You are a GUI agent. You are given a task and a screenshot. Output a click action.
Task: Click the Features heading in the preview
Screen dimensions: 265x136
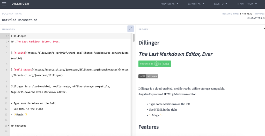[x=149, y=127]
